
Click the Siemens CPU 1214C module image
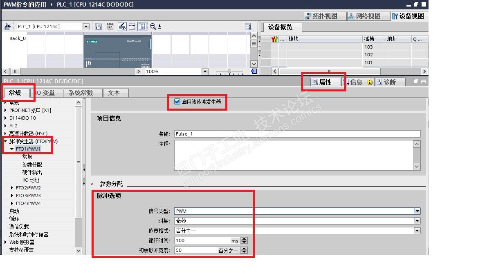click(118, 51)
